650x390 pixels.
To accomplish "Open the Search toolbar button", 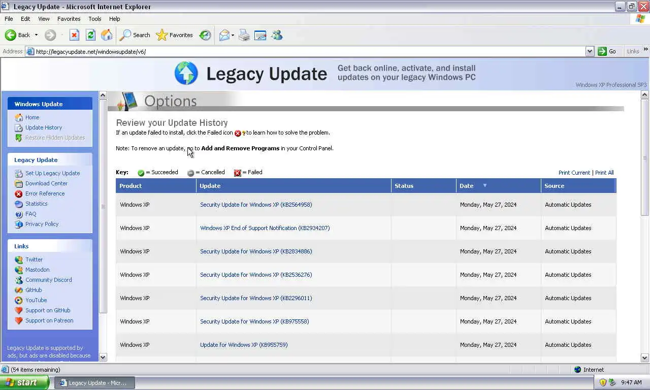I will point(135,35).
